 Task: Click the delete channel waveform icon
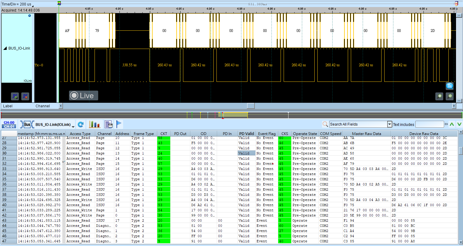(25, 96)
